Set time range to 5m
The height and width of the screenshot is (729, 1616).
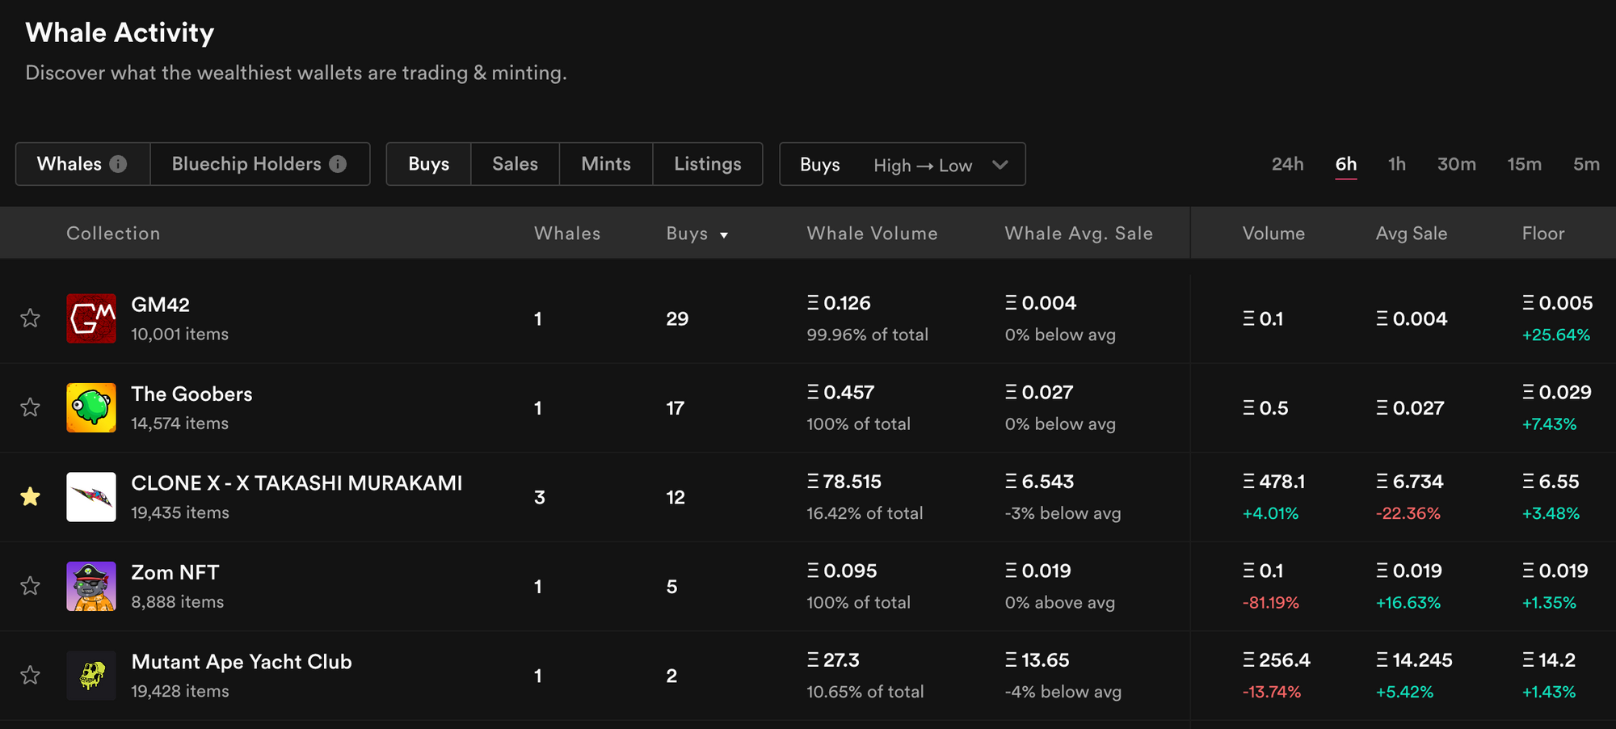pyautogui.click(x=1586, y=164)
